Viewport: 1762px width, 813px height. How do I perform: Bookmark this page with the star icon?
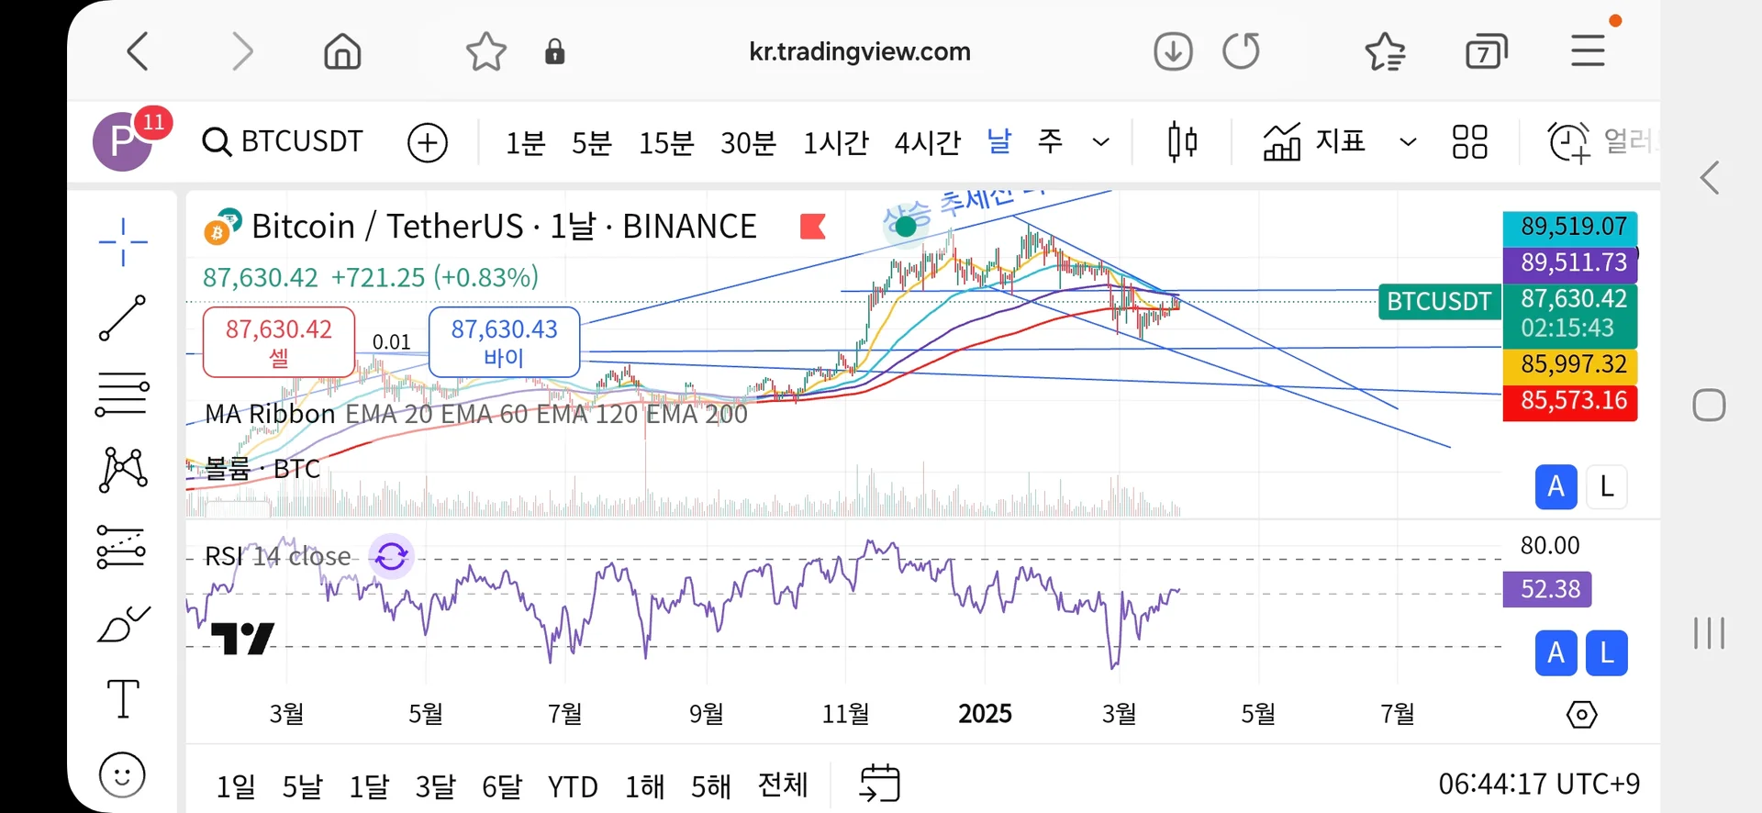click(485, 51)
